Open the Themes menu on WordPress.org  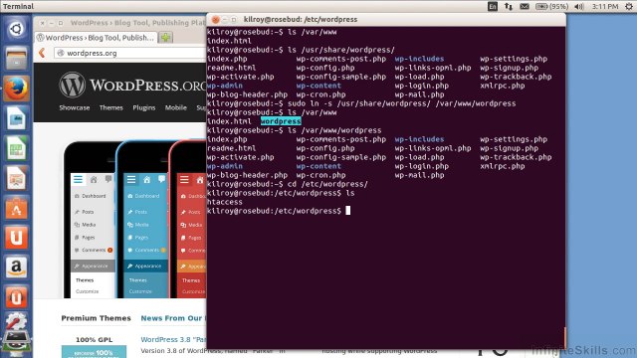point(110,107)
